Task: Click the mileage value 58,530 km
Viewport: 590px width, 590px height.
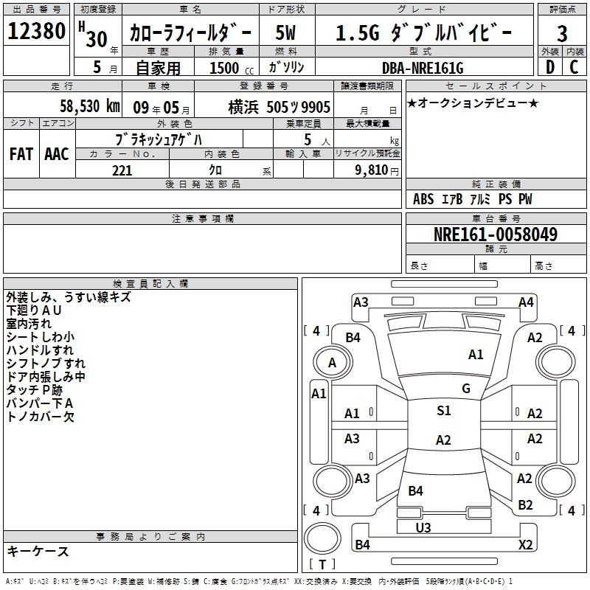Action: coord(90,106)
